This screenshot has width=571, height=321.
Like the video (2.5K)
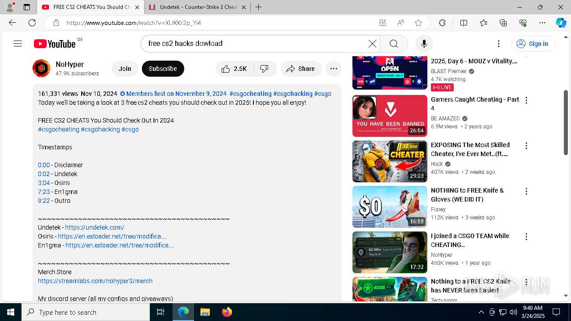click(x=235, y=69)
